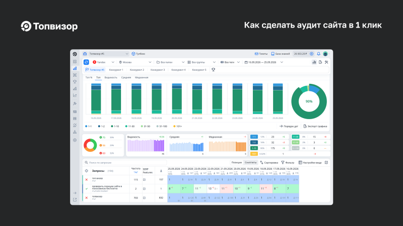The image size is (403, 226).
Task: Click the SERP features icon in the топвизор row
Action: [144, 198]
